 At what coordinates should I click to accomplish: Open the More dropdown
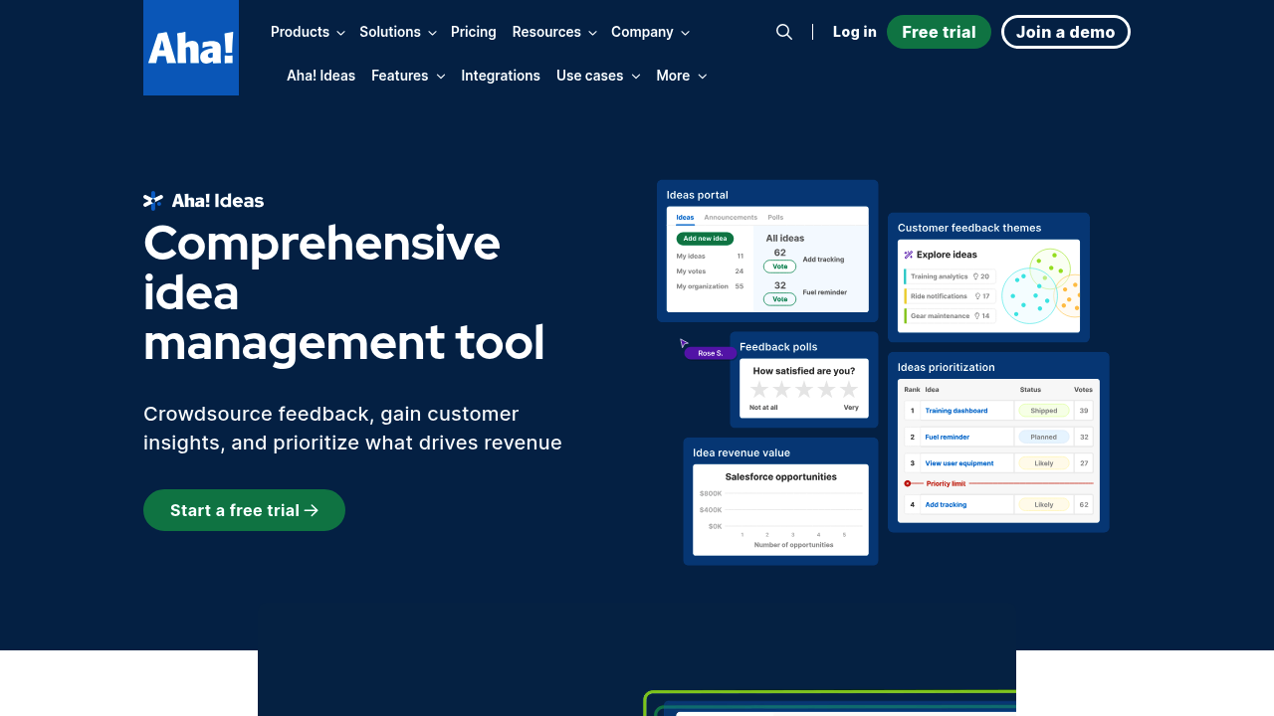pos(682,76)
